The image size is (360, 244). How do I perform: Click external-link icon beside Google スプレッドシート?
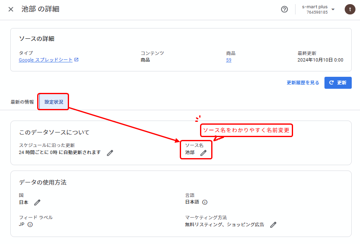(76, 60)
